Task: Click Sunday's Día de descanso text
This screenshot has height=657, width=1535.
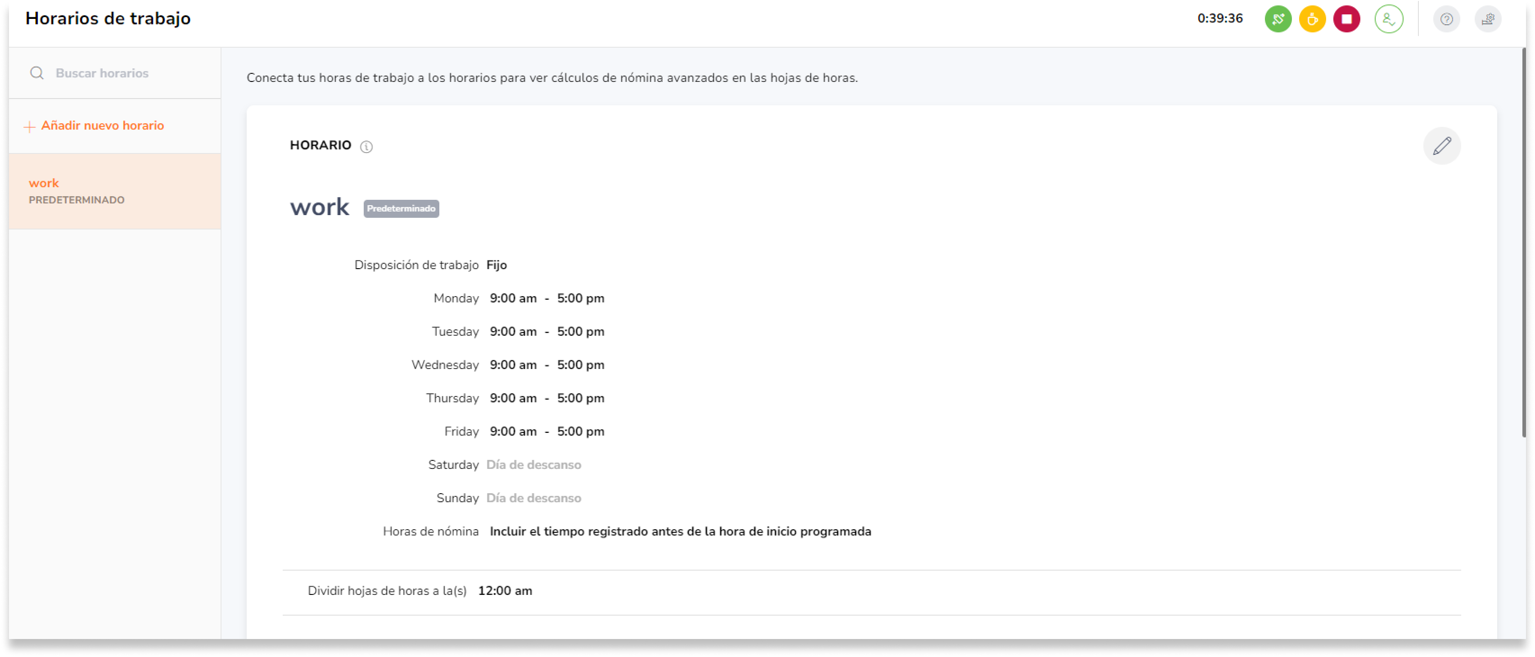Action: 533,499
